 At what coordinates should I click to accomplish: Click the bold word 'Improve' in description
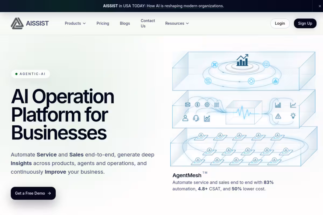(x=55, y=172)
